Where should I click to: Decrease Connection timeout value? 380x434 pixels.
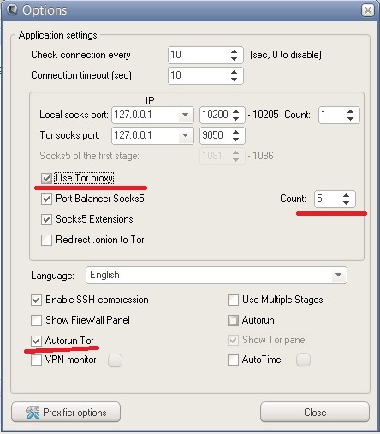[x=234, y=79]
